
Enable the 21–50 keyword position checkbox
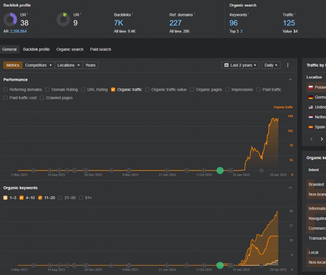(x=60, y=197)
